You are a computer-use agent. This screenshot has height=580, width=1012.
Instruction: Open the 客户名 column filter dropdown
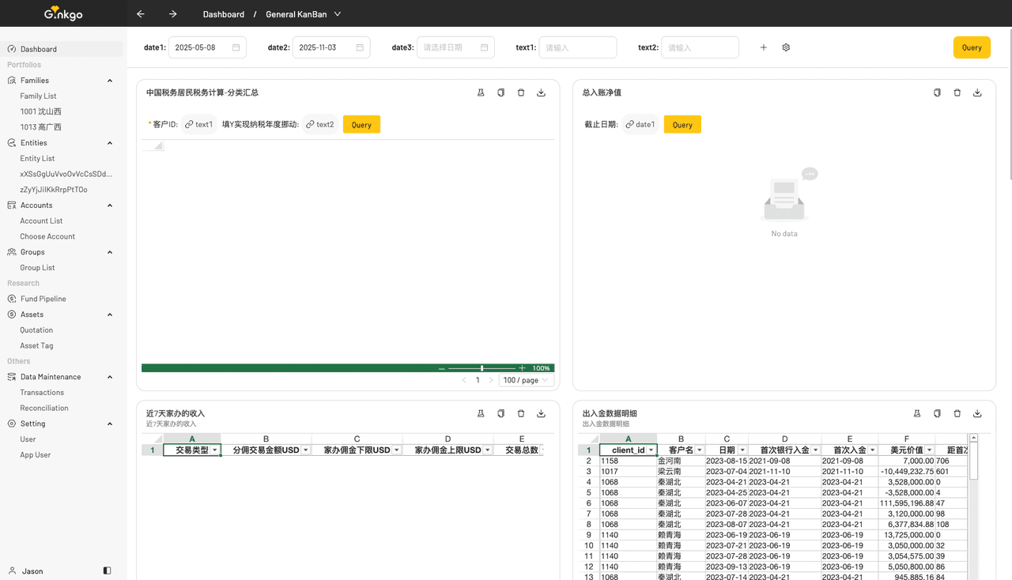point(700,450)
